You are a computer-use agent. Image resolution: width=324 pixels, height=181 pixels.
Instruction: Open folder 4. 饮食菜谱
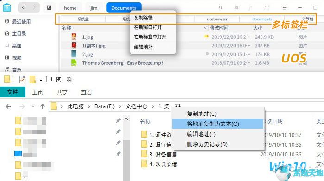[163, 164]
